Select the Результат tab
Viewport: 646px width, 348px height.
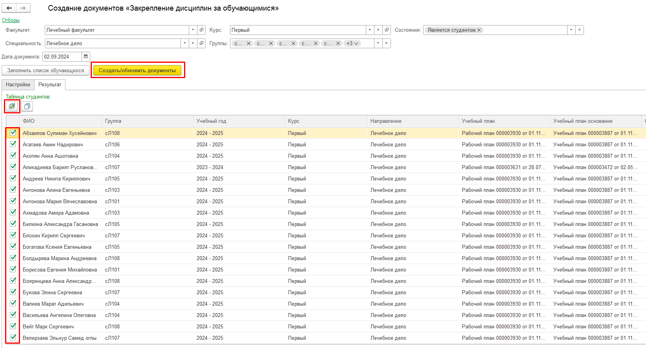[x=50, y=85]
